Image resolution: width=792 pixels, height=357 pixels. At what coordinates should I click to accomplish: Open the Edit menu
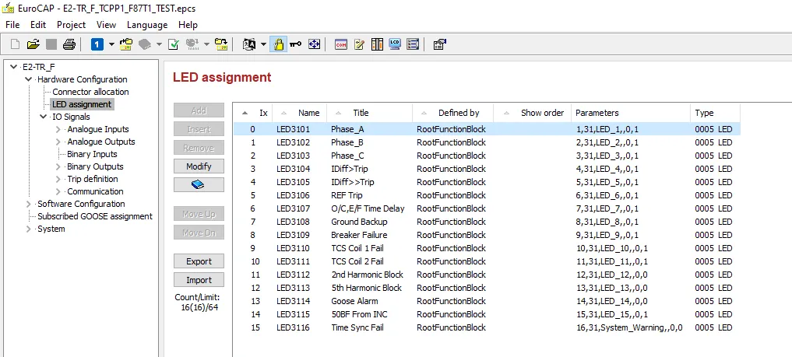[x=38, y=25]
